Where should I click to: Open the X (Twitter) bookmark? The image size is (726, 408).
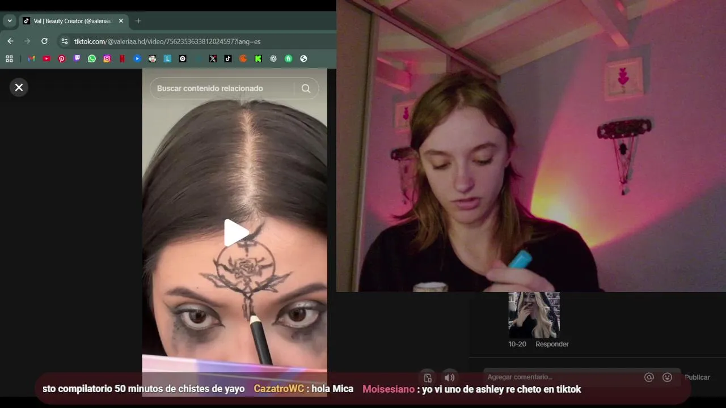[213, 58]
